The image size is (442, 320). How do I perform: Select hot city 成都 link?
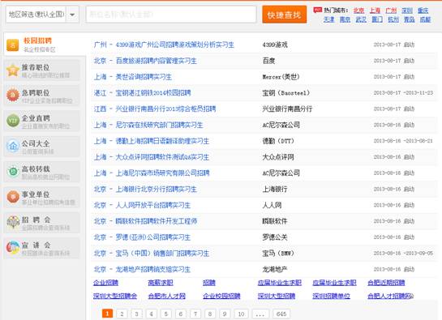(425, 19)
